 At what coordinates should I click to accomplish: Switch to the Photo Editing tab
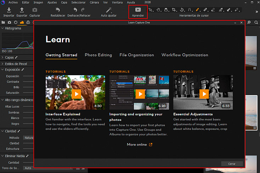pos(98,55)
